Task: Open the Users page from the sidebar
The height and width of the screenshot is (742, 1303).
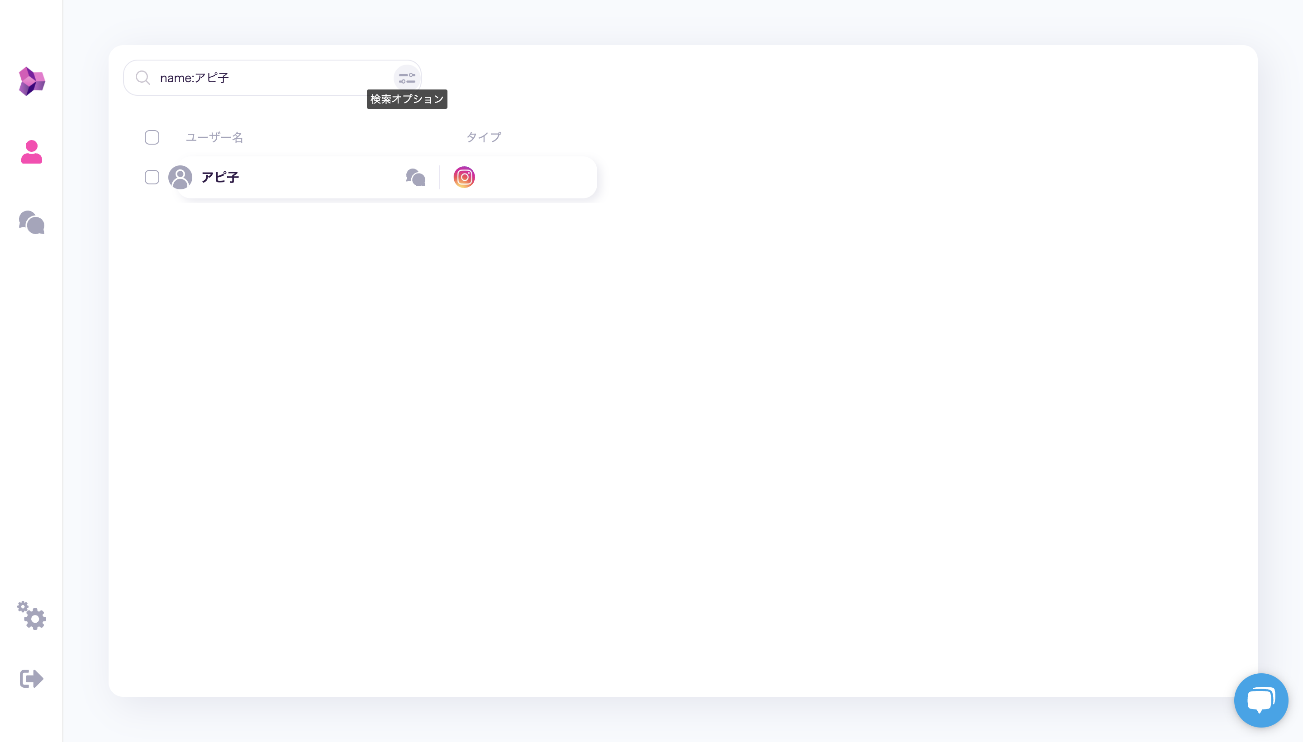Action: click(32, 152)
